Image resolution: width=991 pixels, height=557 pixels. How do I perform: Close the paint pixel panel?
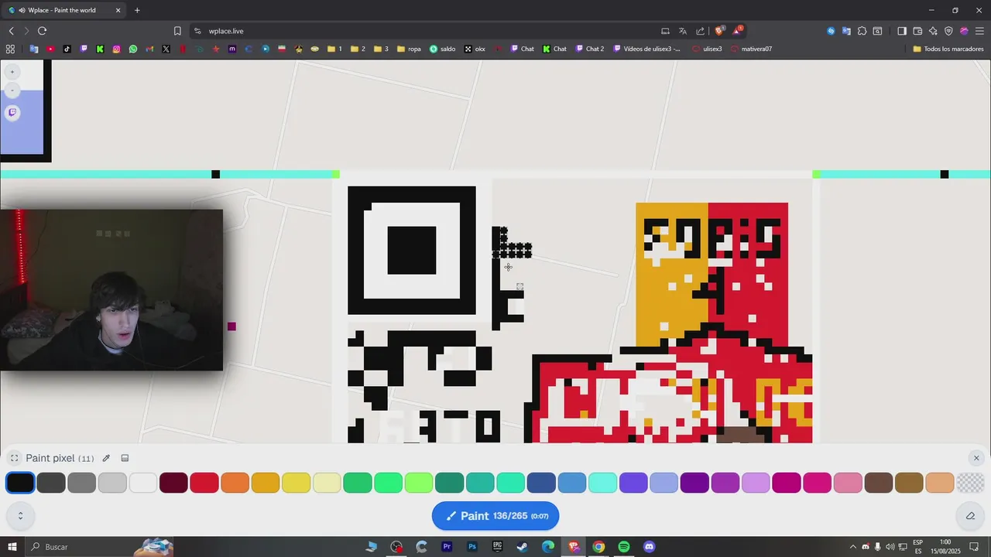tap(976, 458)
